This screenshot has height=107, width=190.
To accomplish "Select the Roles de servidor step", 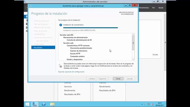I will [40, 31].
